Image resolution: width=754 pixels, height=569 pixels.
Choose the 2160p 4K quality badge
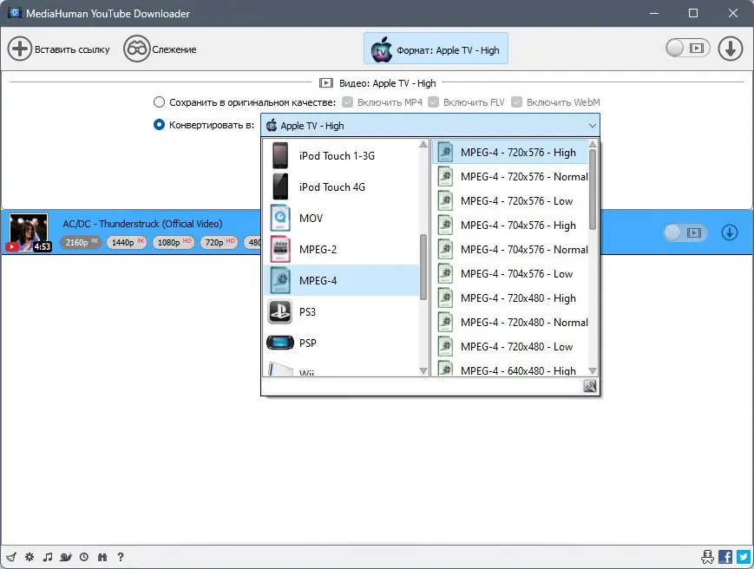point(81,242)
